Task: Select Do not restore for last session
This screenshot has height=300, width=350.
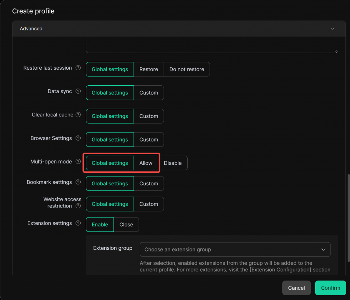Action: click(x=187, y=69)
